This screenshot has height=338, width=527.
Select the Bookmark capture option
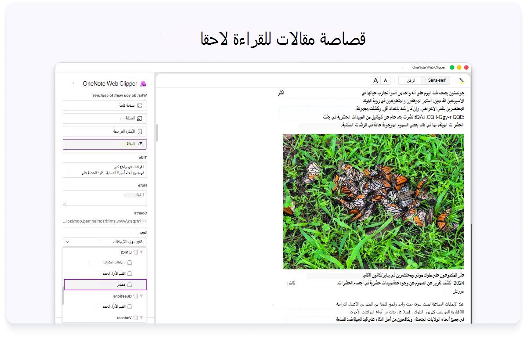click(105, 131)
